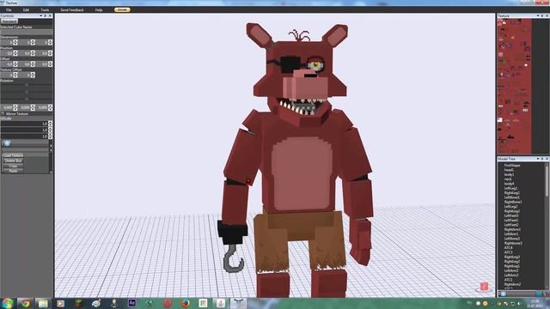Image resolution: width=550 pixels, height=309 pixels.
Task: Select ATC4 in Model Tree
Action: click(508, 248)
